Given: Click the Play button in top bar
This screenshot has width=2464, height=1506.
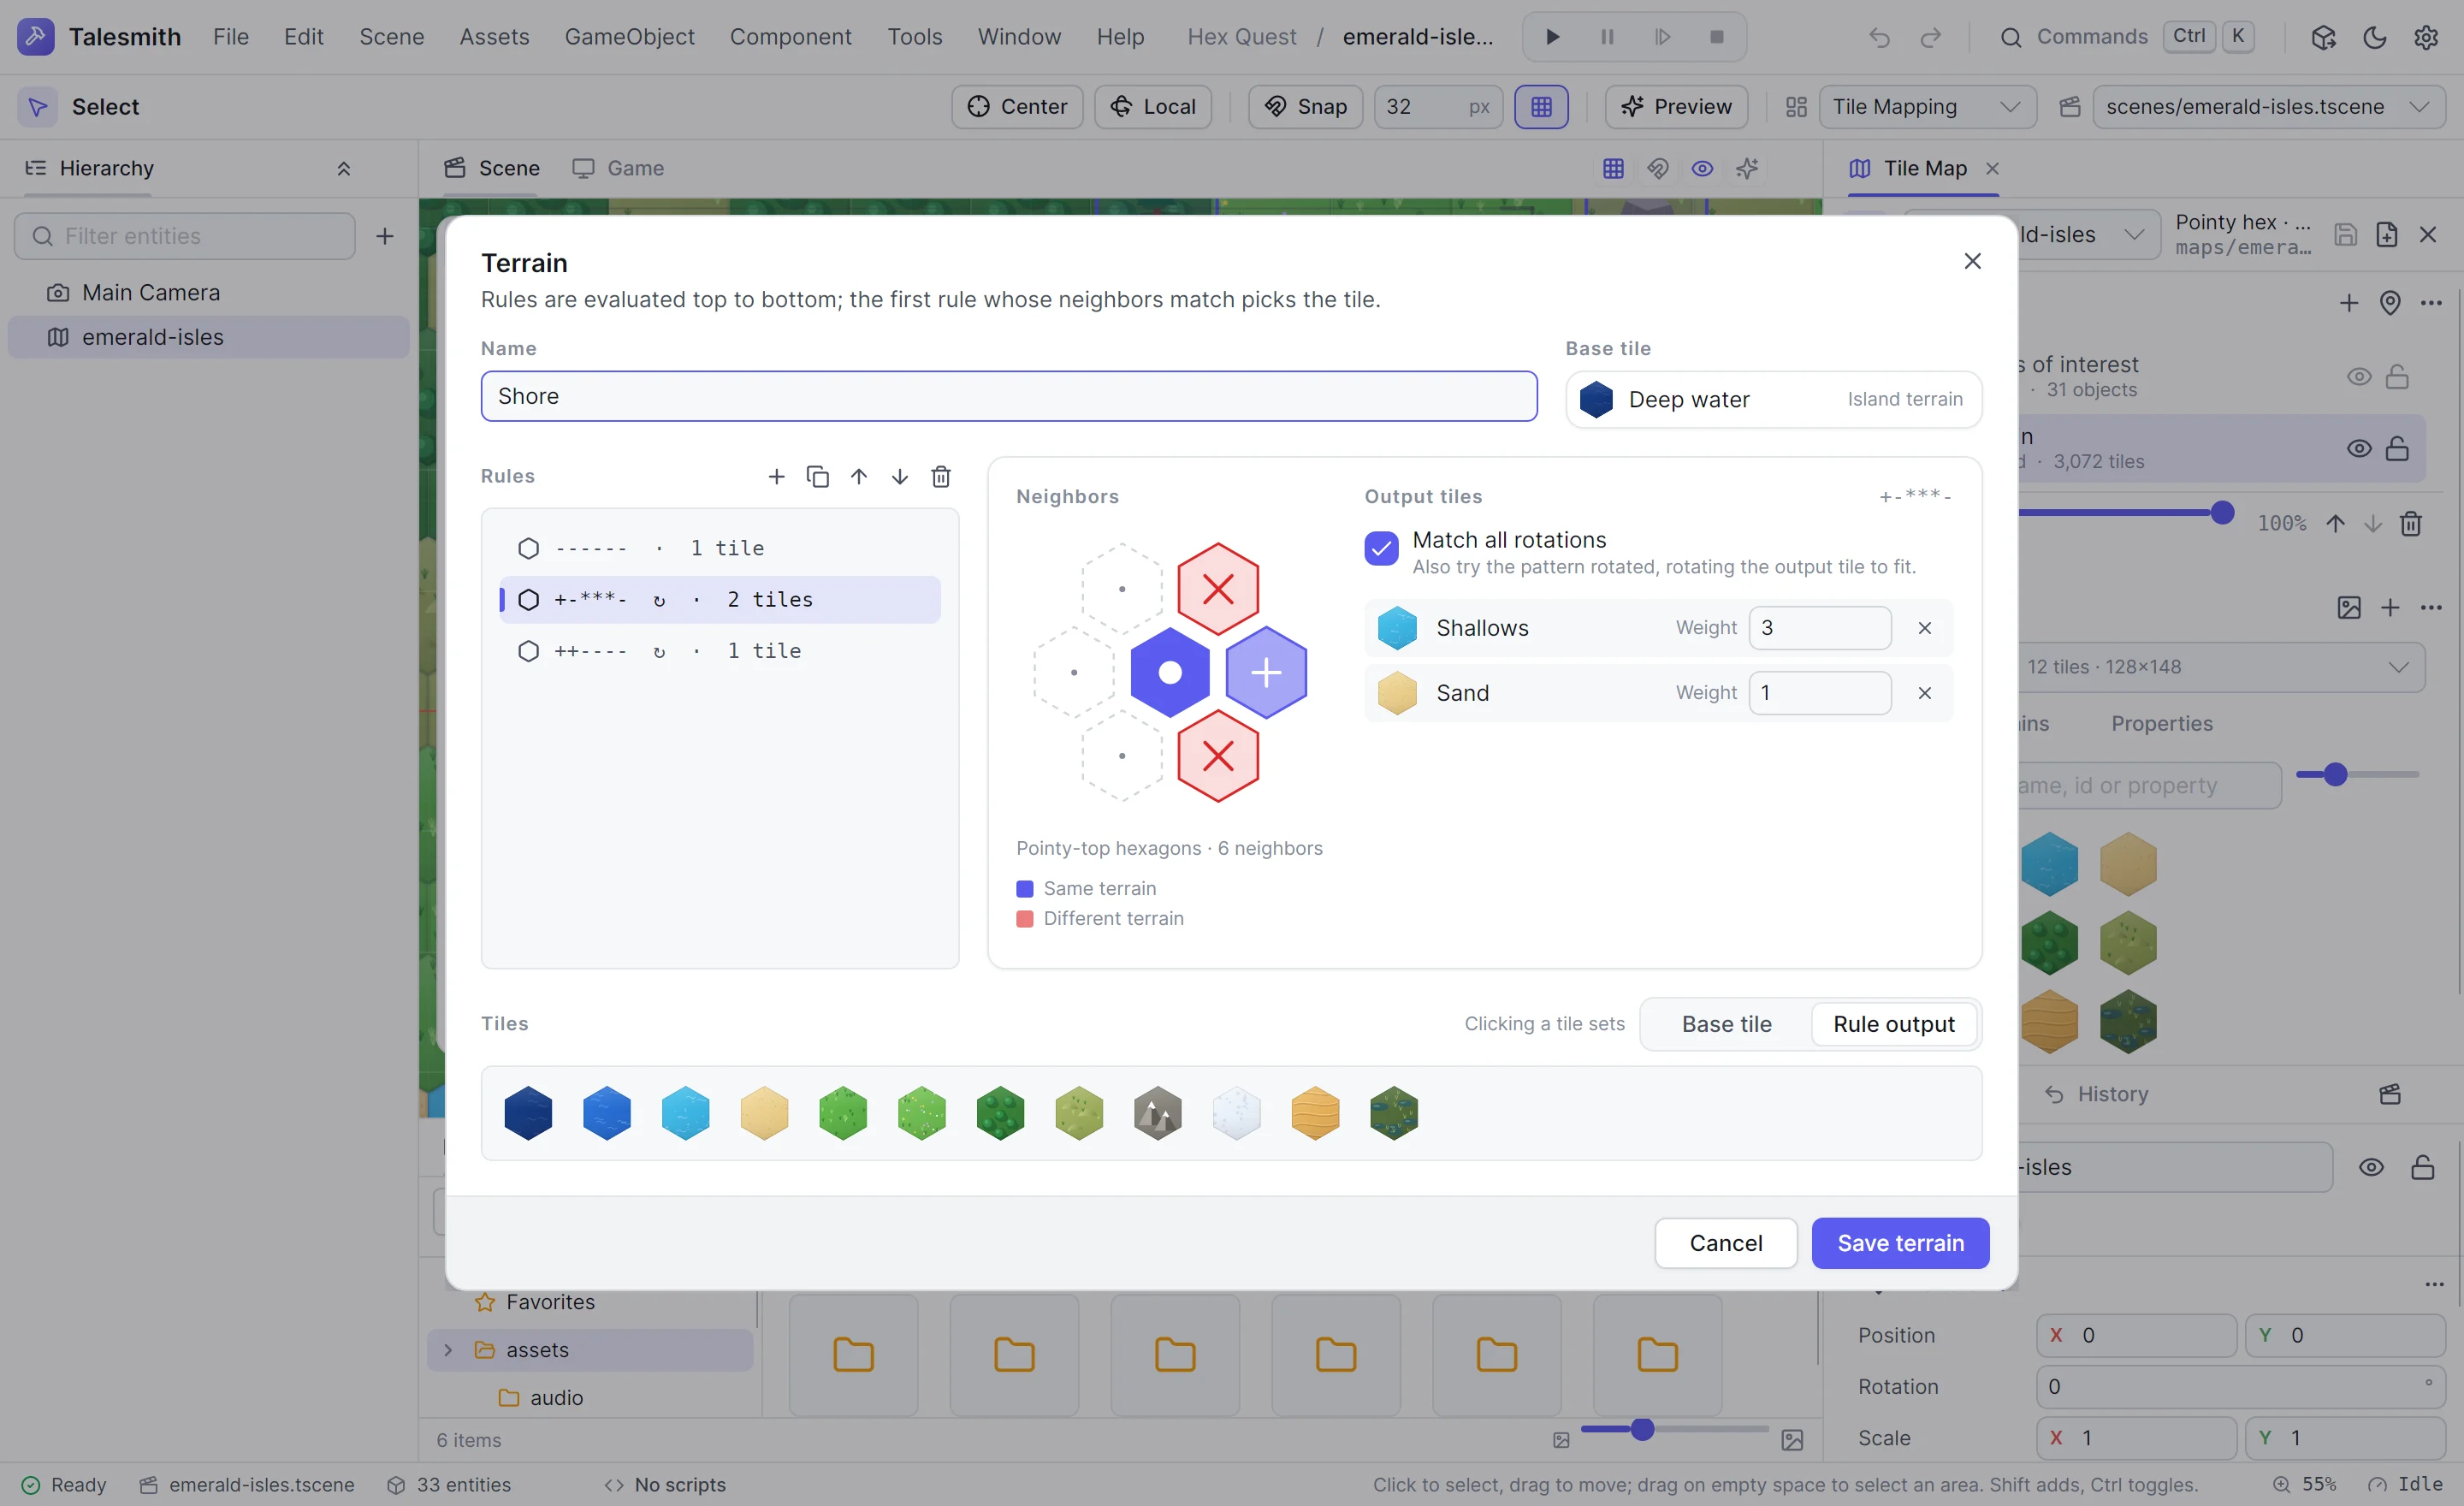Looking at the screenshot, I should click(x=1552, y=37).
